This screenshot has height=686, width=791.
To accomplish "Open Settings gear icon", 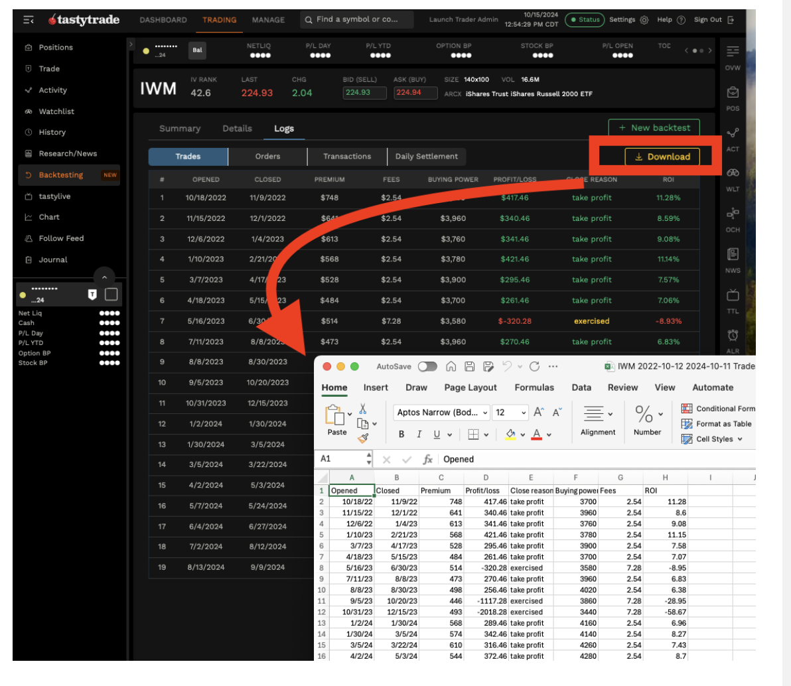I will click(x=644, y=20).
